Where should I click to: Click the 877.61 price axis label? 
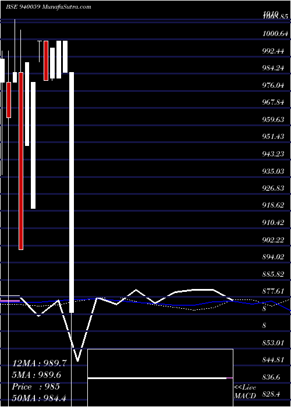274,291
